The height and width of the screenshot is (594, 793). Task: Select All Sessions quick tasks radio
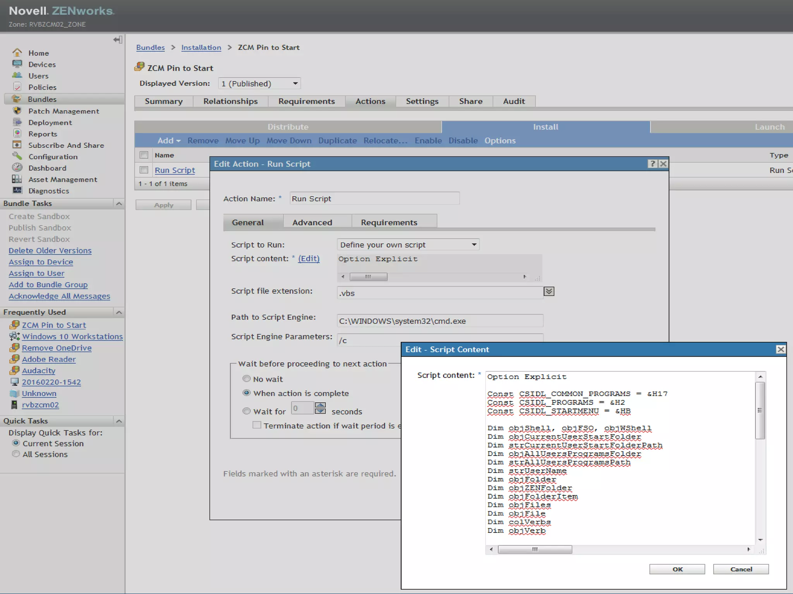pyautogui.click(x=16, y=454)
